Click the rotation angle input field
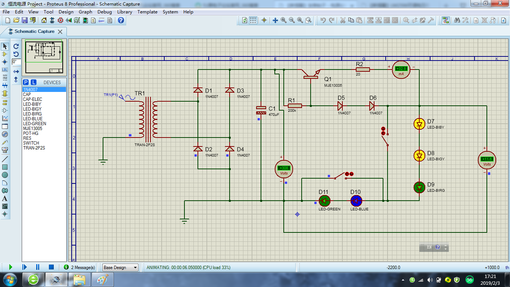 tap(16, 62)
